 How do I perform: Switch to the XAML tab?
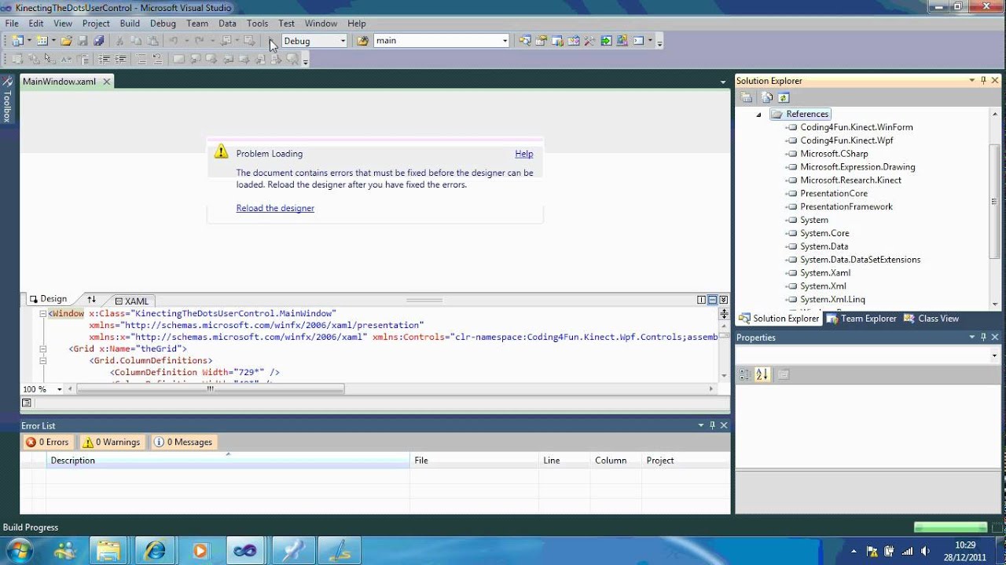tap(131, 301)
